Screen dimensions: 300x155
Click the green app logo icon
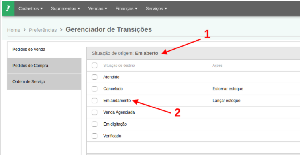point(8,8)
